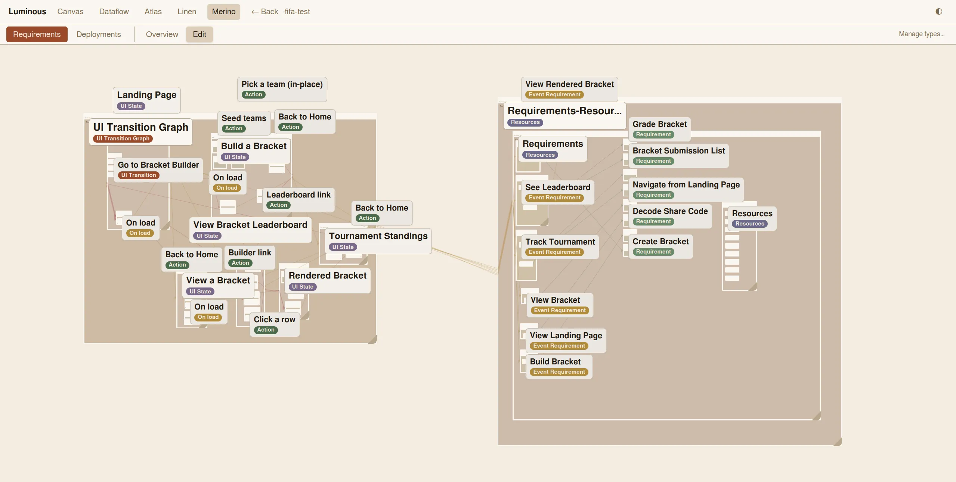This screenshot has height=482, width=956.
Task: Select the Seed teams action node
Action: click(244, 123)
